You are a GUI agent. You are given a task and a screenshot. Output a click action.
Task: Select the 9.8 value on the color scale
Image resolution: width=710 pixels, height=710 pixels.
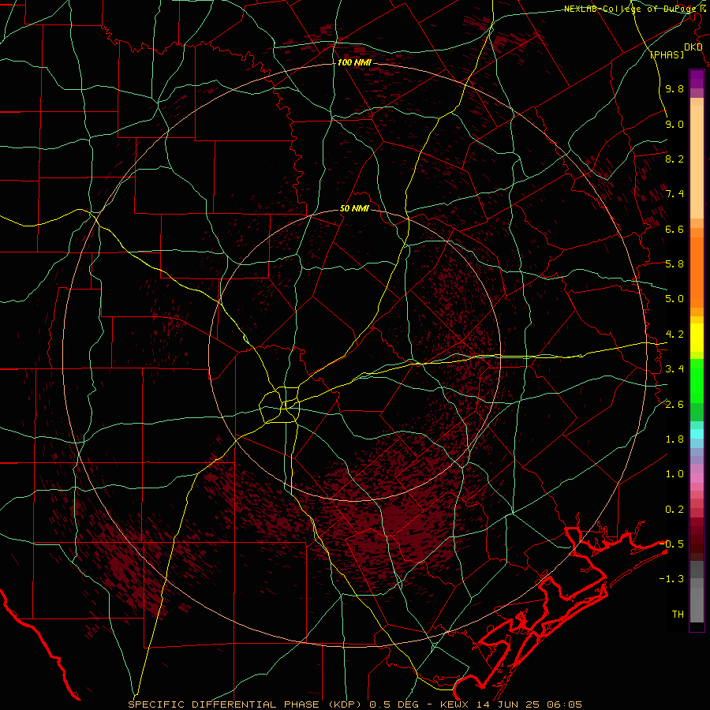click(x=674, y=88)
